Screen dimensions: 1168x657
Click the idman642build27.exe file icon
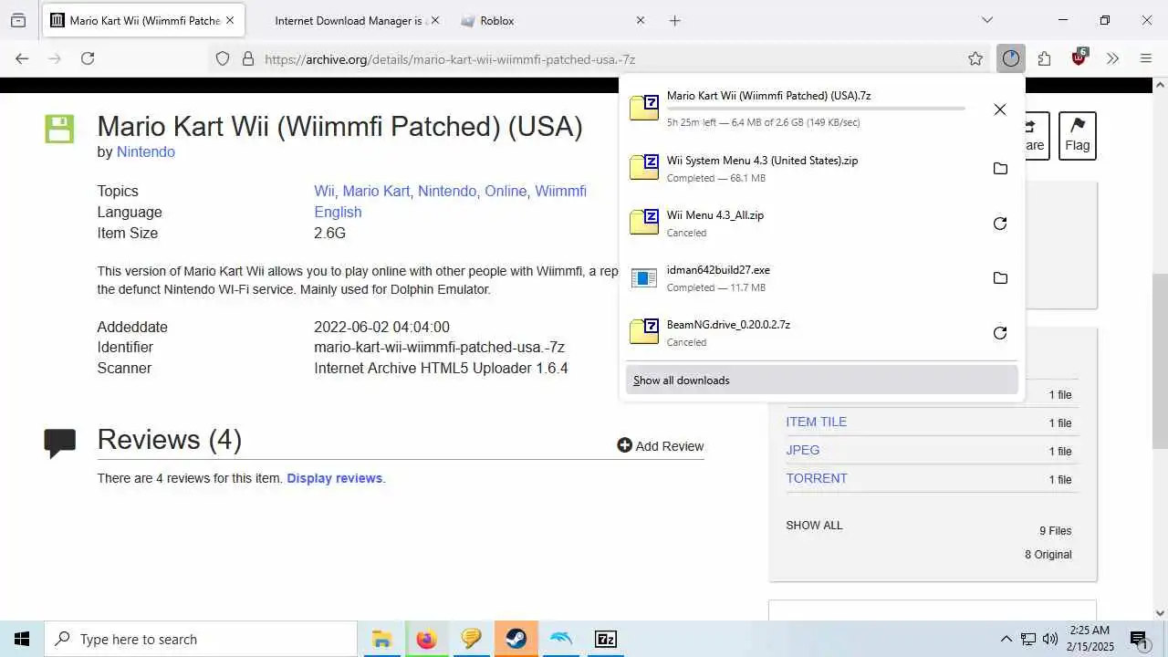pos(644,278)
